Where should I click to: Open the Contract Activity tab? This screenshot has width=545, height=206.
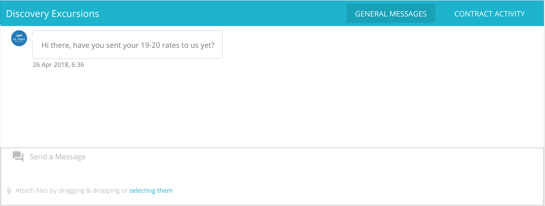[490, 14]
